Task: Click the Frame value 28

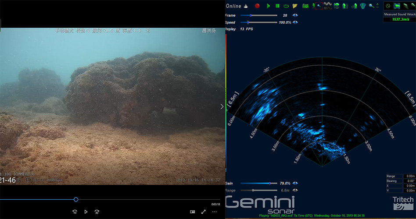Action: coord(285,15)
